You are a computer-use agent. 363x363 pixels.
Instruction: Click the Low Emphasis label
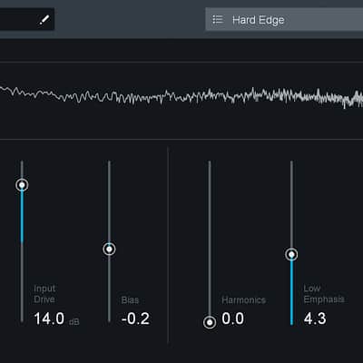(x=324, y=294)
